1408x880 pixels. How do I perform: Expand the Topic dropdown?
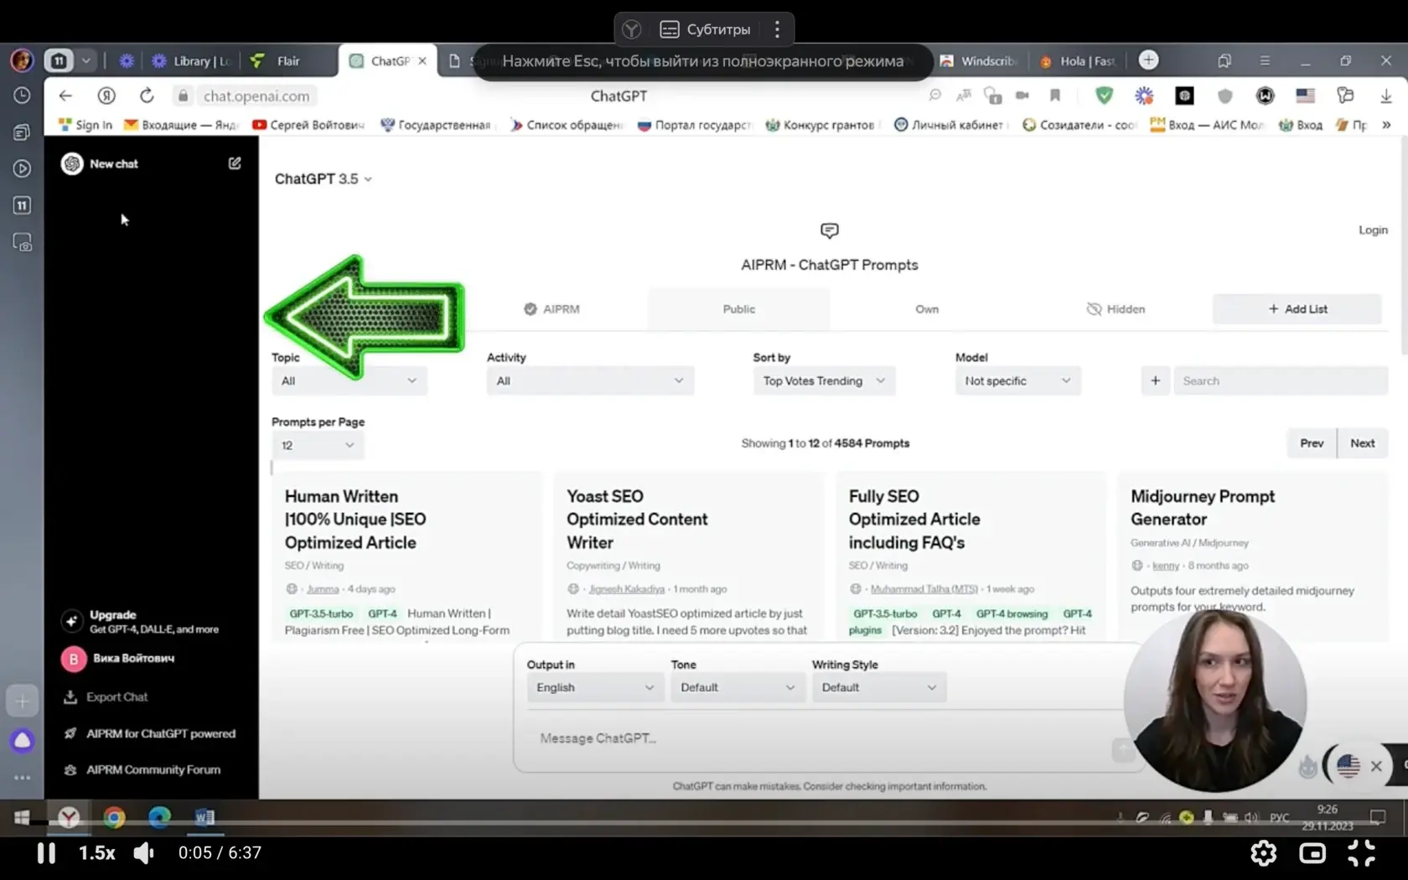pos(349,380)
